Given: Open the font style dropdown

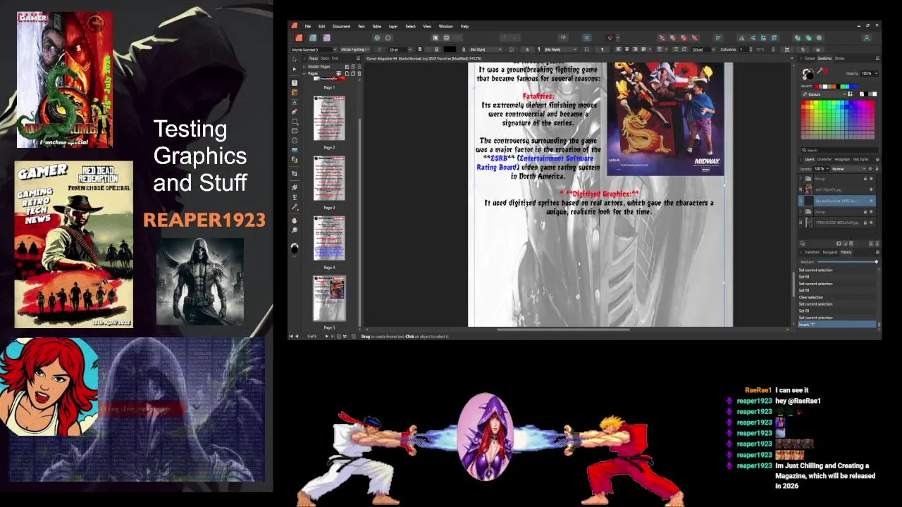Looking at the screenshot, I should tap(355, 49).
